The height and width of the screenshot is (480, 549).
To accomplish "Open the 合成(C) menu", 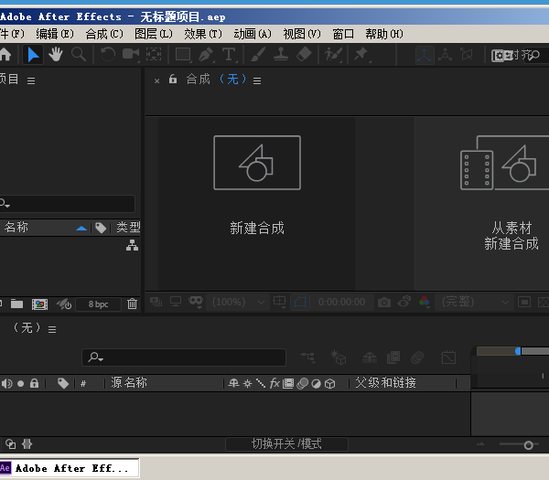I will pos(103,34).
